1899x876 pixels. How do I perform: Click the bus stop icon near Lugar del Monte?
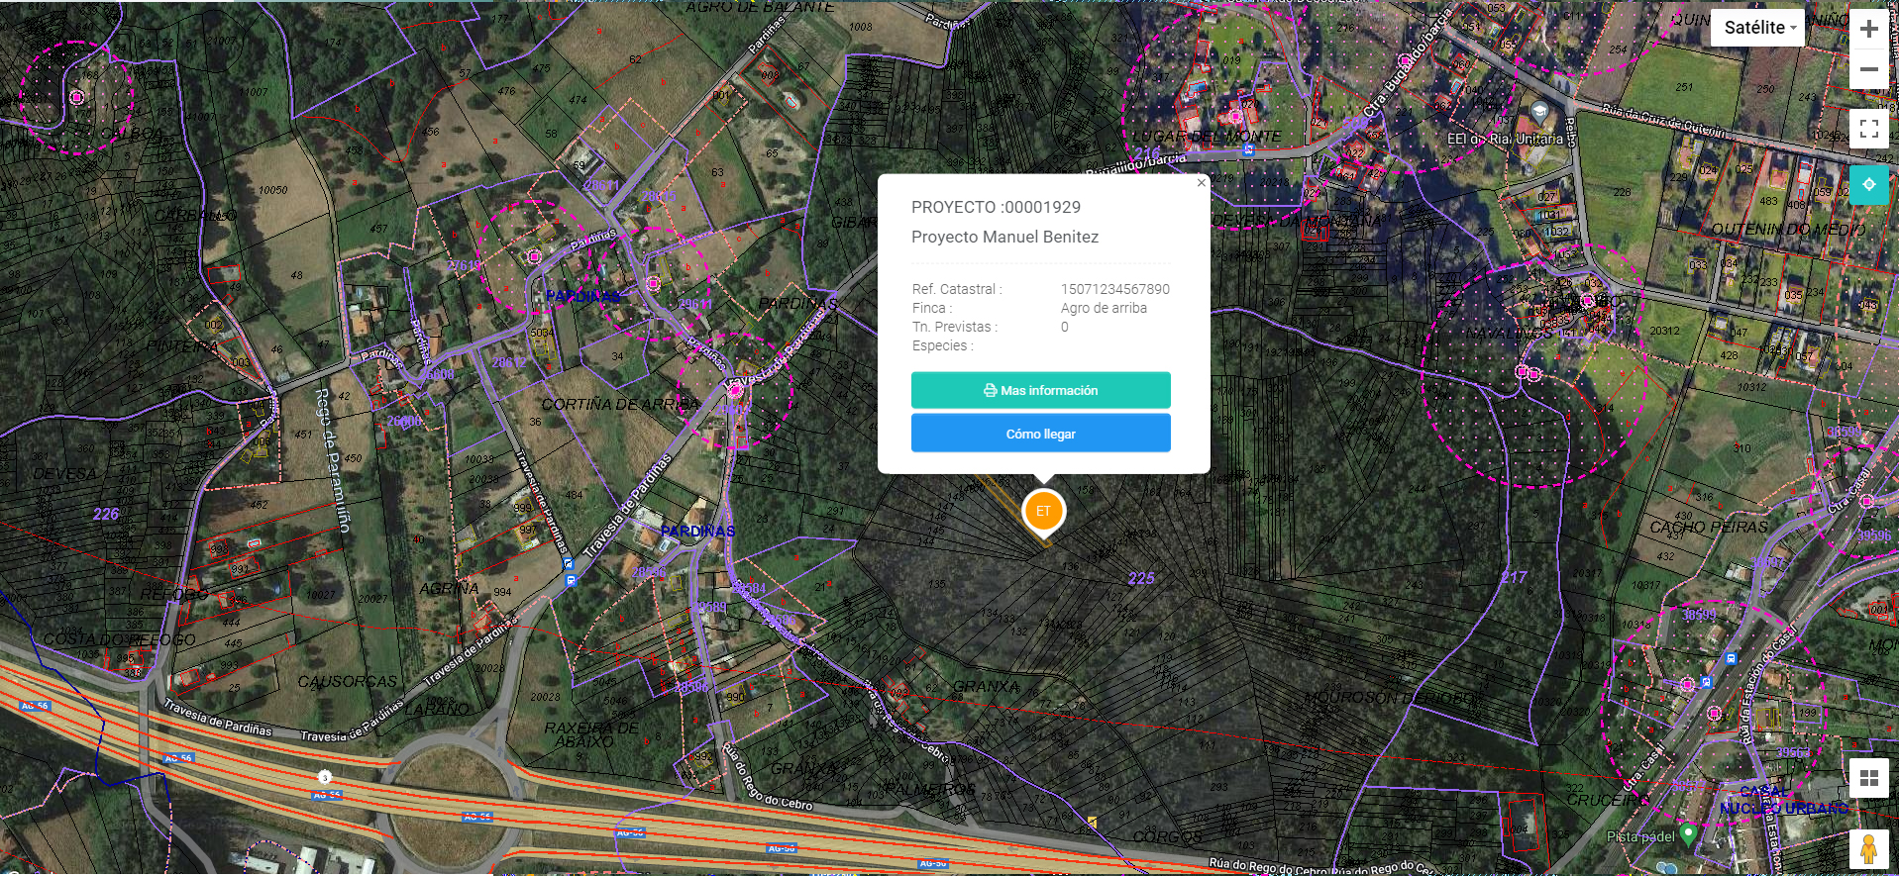coord(1249,150)
